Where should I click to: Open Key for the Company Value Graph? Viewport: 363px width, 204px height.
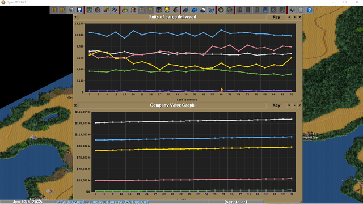pos(276,105)
